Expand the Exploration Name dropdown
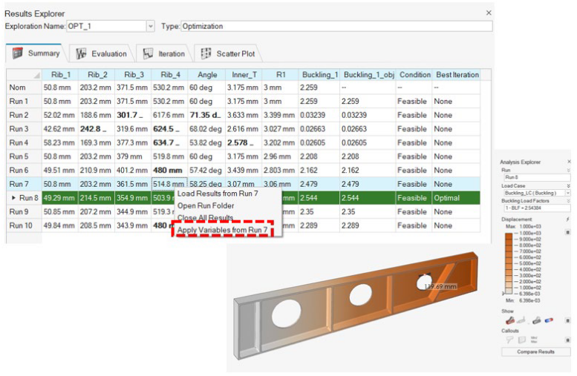This screenshot has height=376, width=577. [x=151, y=26]
